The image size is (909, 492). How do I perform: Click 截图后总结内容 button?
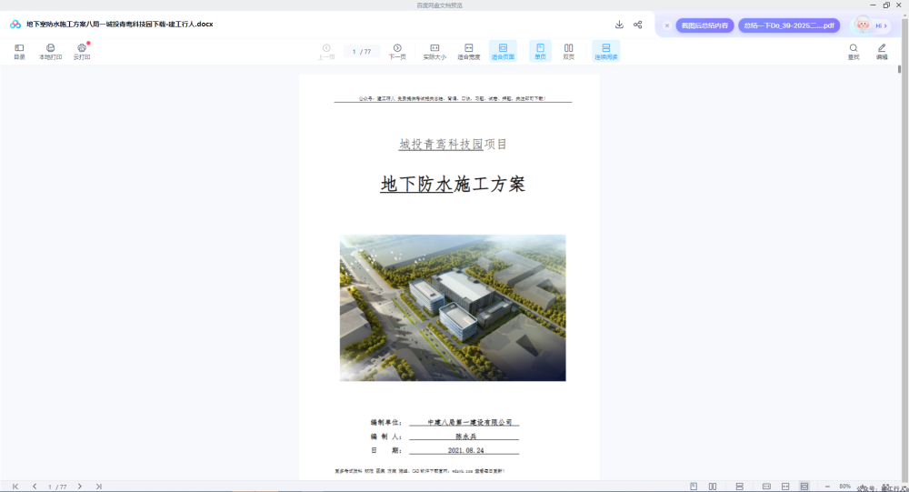pos(704,25)
